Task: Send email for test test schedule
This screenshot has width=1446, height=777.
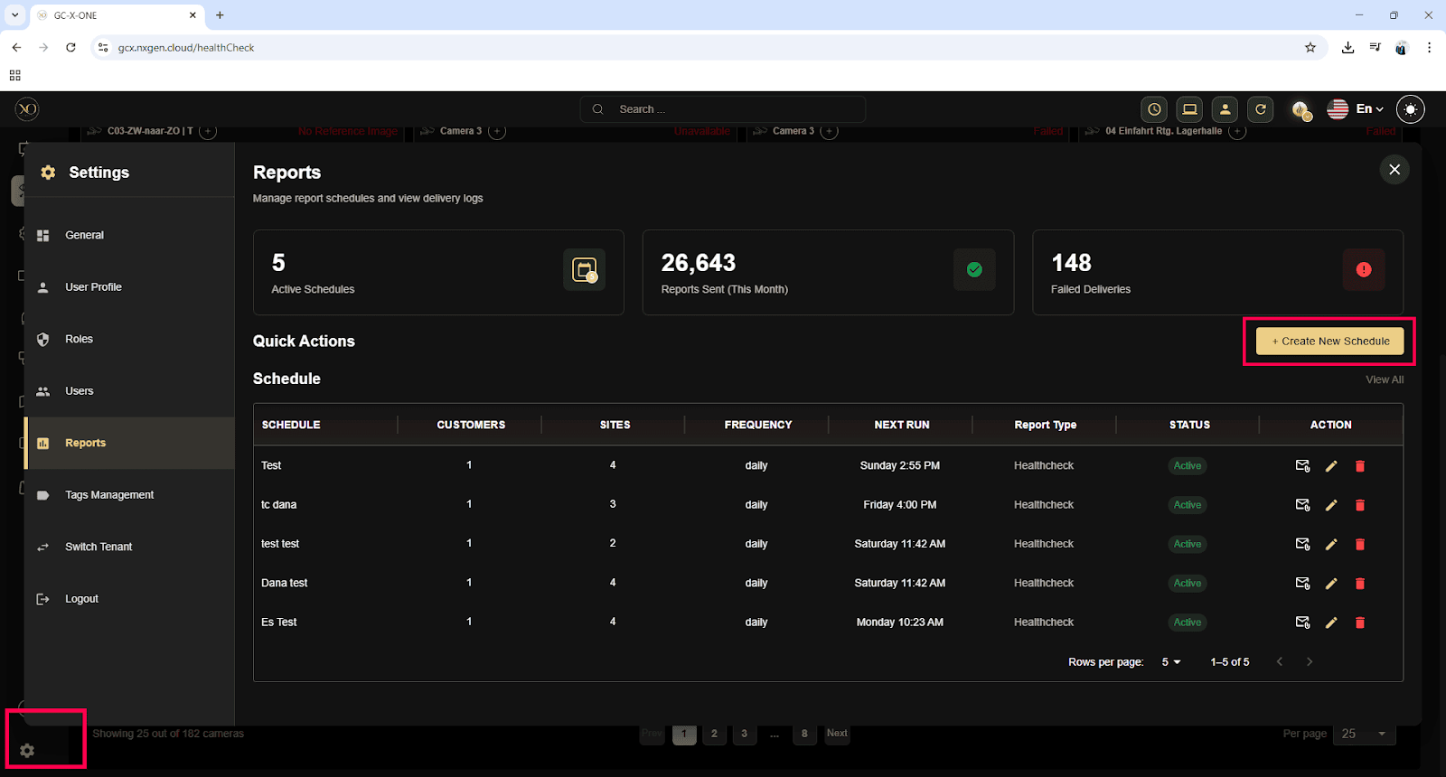Action: click(x=1302, y=544)
